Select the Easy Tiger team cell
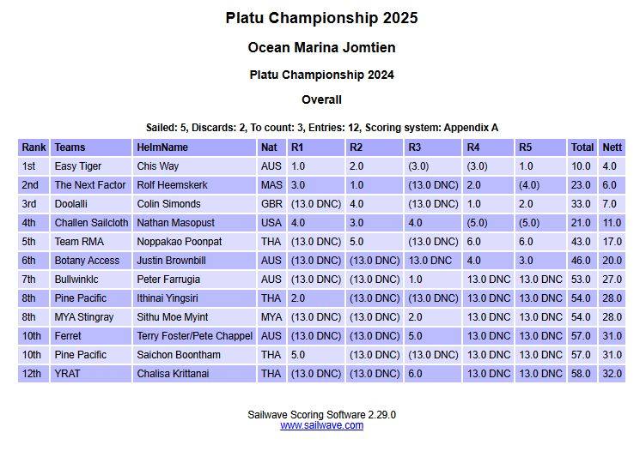 (x=78, y=166)
